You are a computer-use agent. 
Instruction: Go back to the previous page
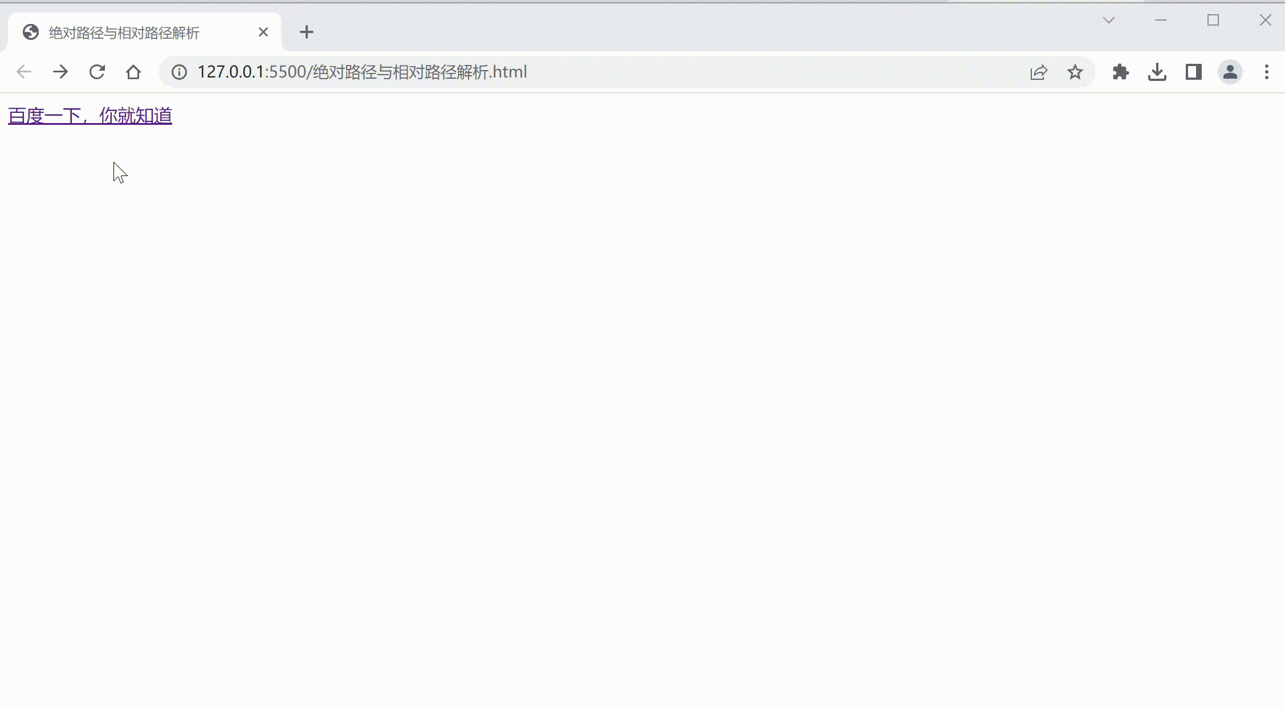(24, 72)
